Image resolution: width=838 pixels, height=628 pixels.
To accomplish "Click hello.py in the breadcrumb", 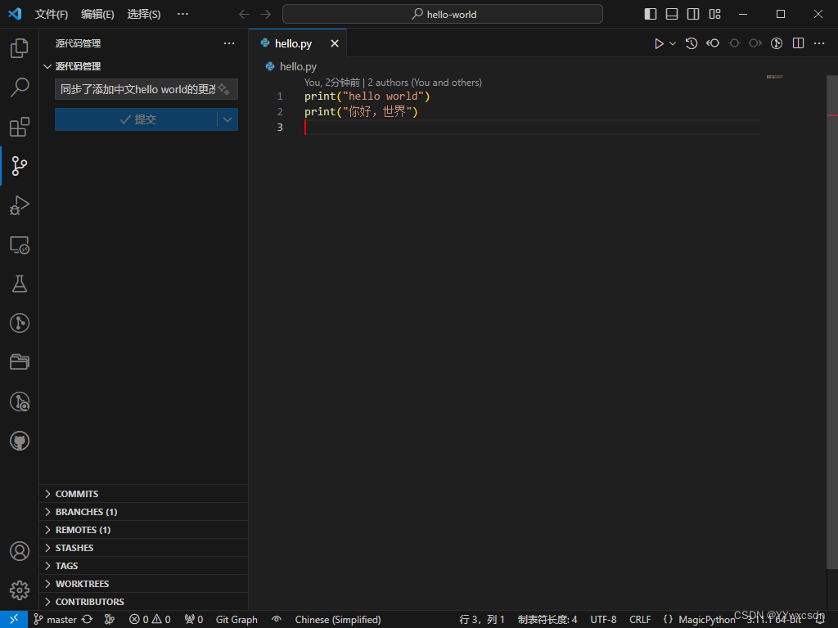I will 298,67.
